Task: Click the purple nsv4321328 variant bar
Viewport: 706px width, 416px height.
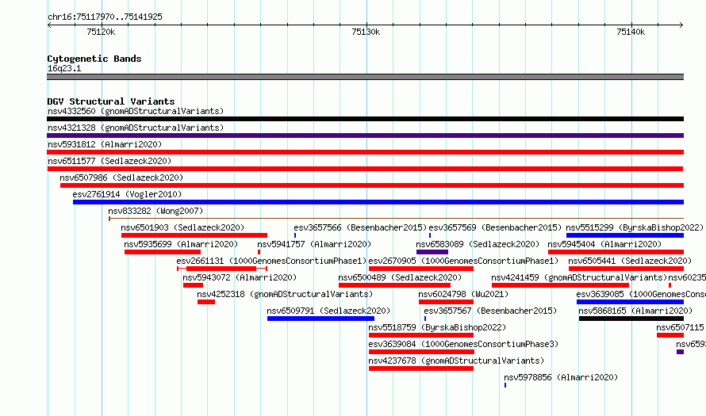Action: (x=365, y=135)
